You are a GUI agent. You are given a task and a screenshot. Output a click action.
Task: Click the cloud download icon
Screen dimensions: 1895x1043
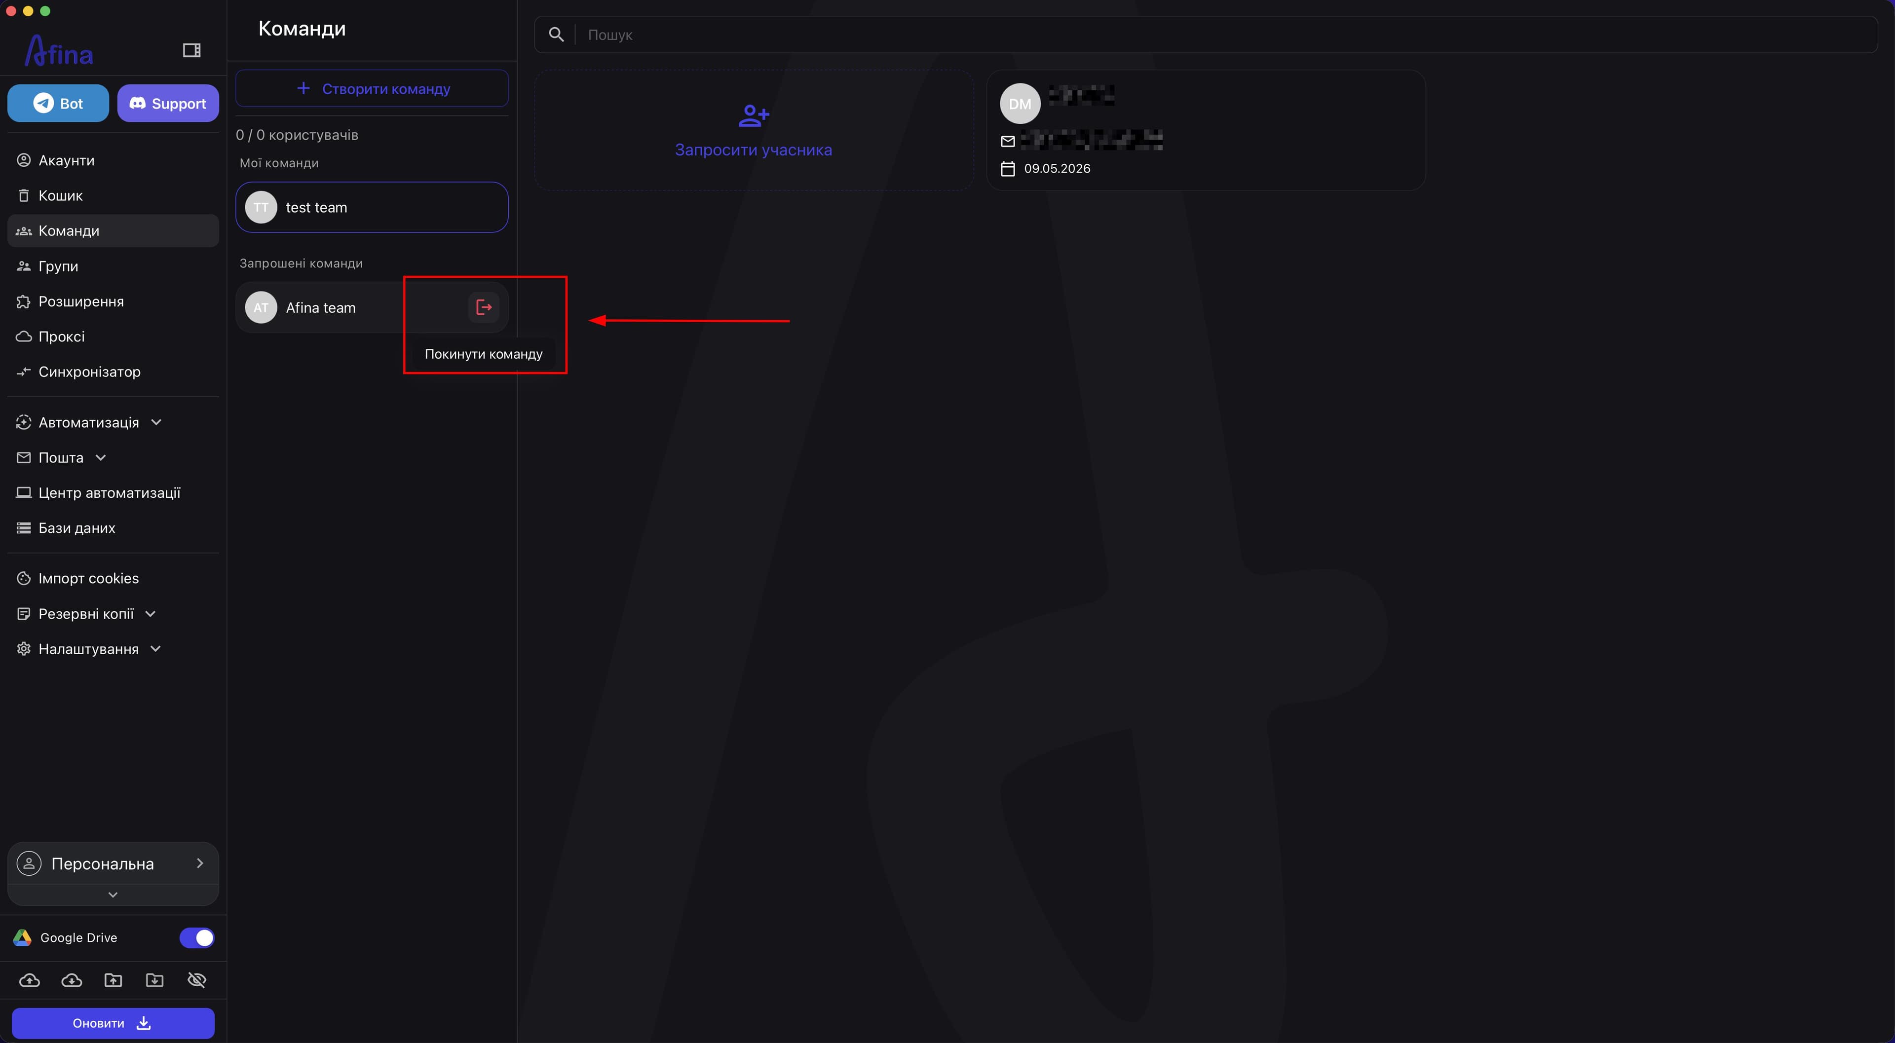click(72, 980)
